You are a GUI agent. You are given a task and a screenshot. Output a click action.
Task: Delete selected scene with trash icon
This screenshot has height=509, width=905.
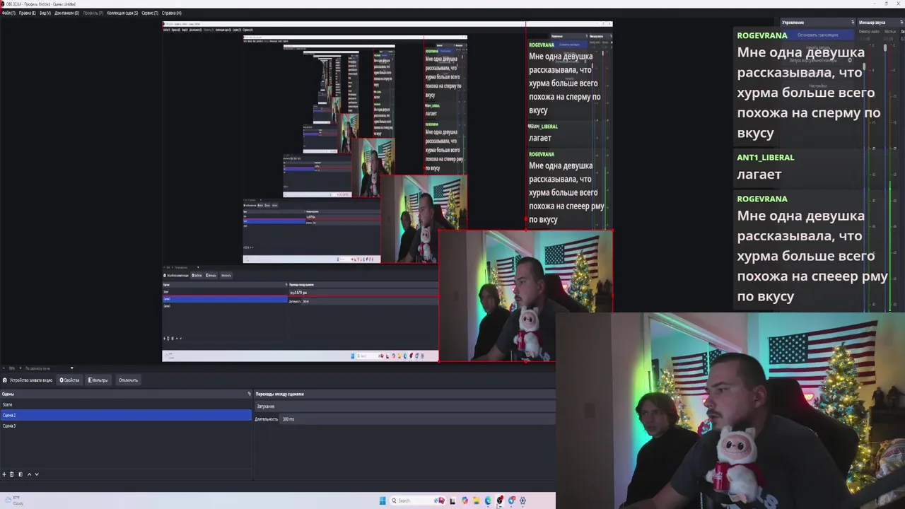click(11, 474)
